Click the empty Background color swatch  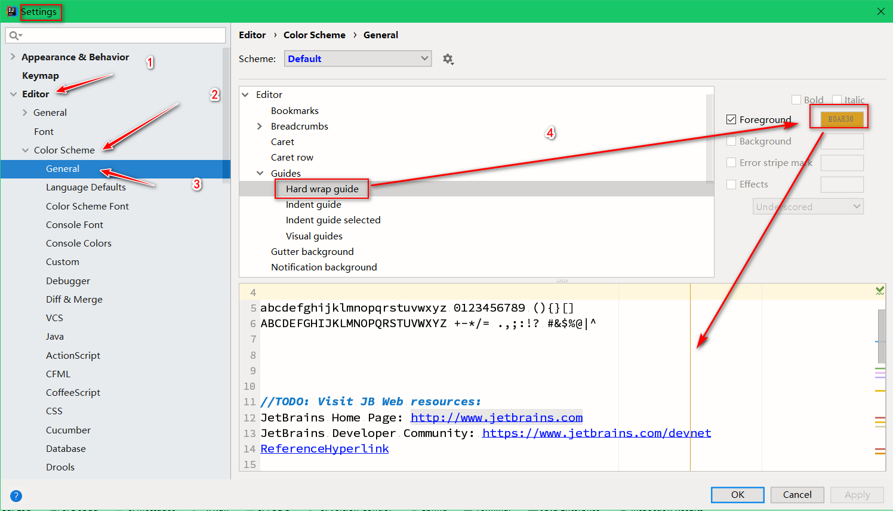(x=842, y=141)
